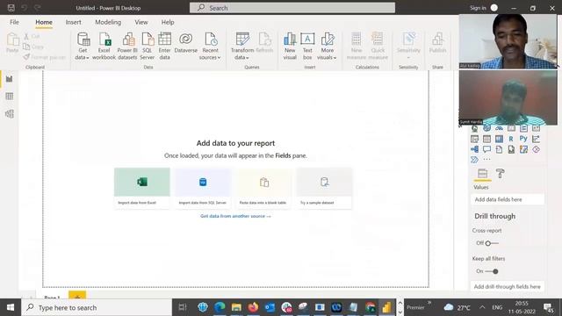Select the Decomposition tree visual icon
Image resolution: width=562 pixels, height=316 pixels.
[474, 149]
